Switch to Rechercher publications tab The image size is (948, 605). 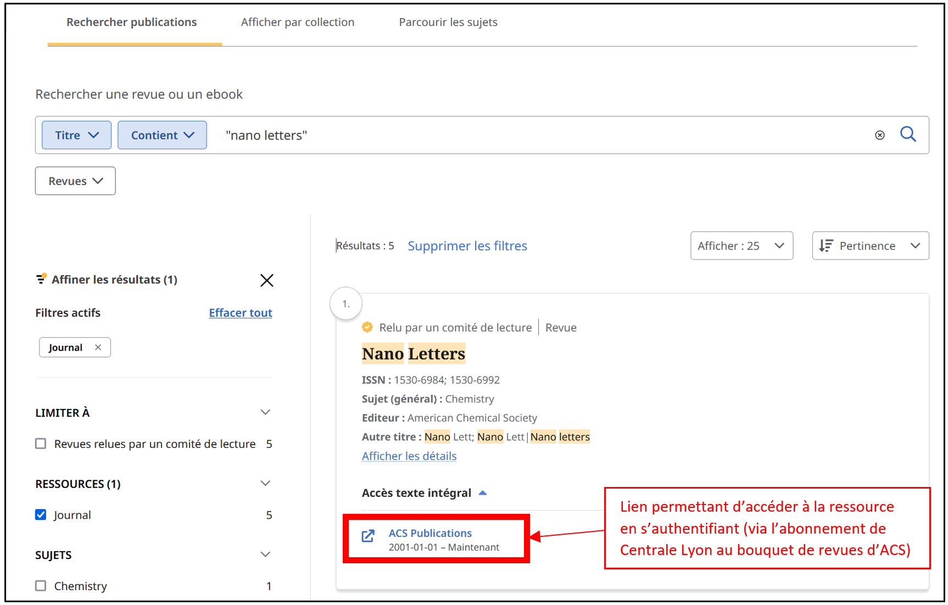click(x=132, y=23)
